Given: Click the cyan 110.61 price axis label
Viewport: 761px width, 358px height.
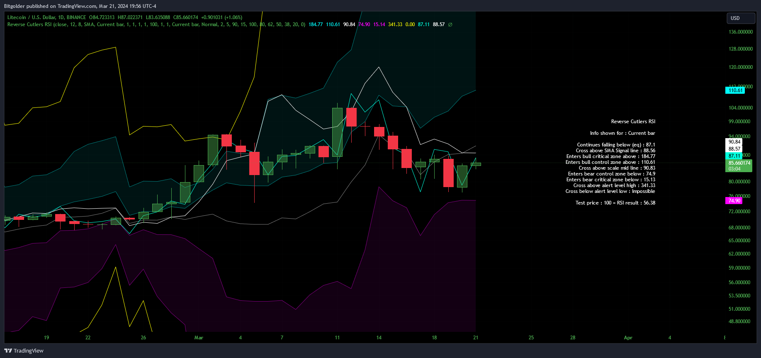Looking at the screenshot, I should 735,90.
